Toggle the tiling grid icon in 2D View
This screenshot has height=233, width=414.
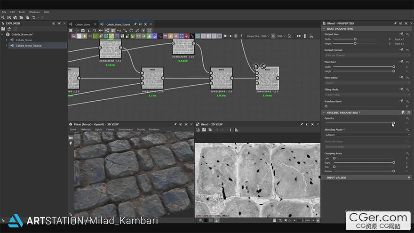pos(274,220)
